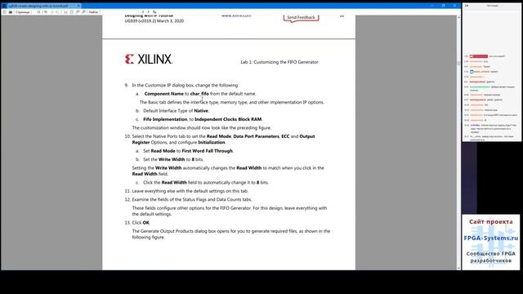The width and height of the screenshot is (523, 294).
Task: Click the Xilinx logo in the page header
Action: (149, 59)
